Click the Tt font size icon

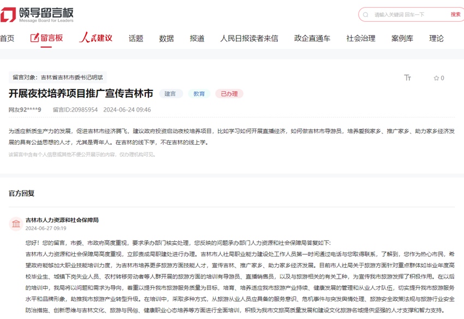408,78
